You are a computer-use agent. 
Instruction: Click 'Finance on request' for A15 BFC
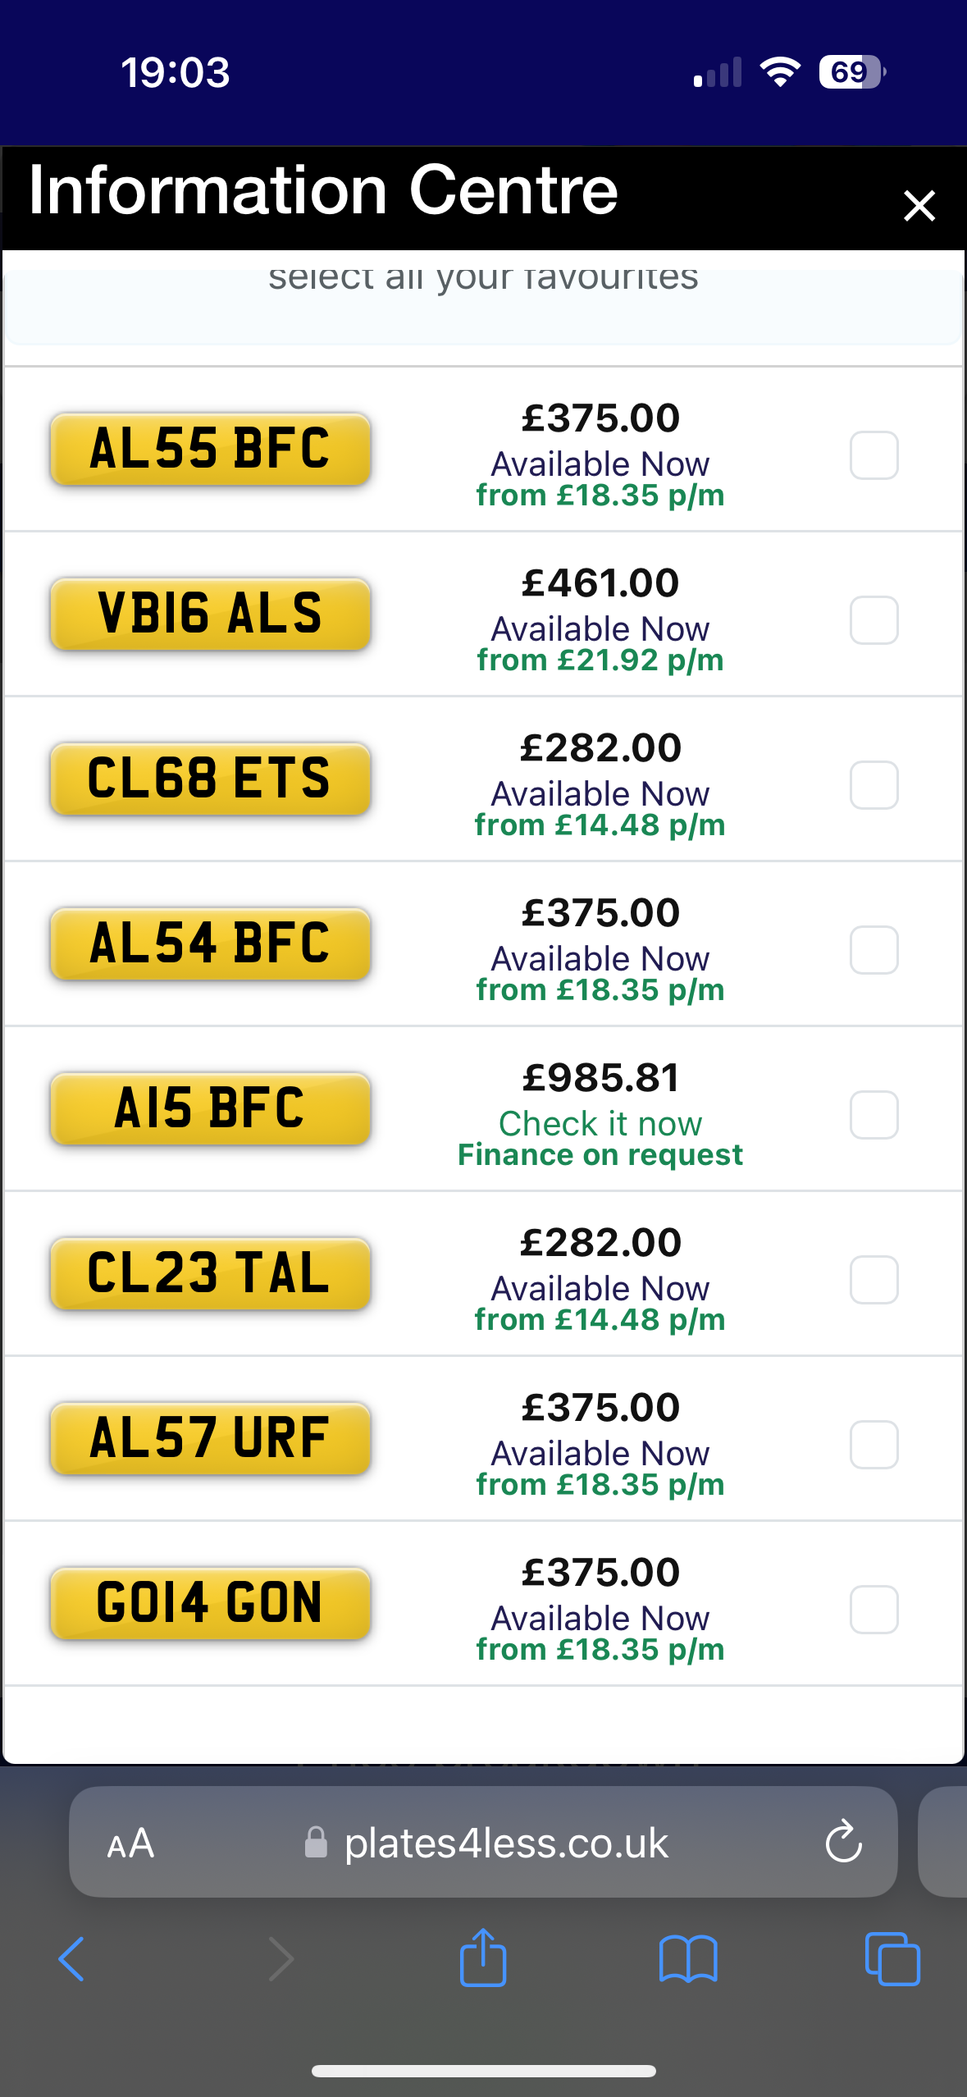(600, 1155)
